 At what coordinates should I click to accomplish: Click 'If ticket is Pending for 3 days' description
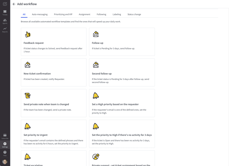(113, 48)
